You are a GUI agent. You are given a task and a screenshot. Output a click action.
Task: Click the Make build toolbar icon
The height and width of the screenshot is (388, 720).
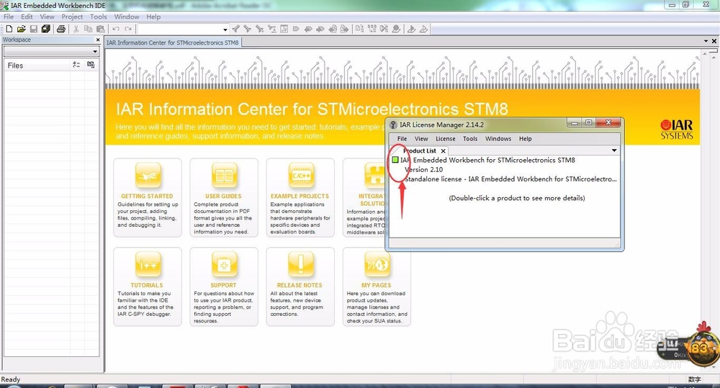click(x=372, y=29)
